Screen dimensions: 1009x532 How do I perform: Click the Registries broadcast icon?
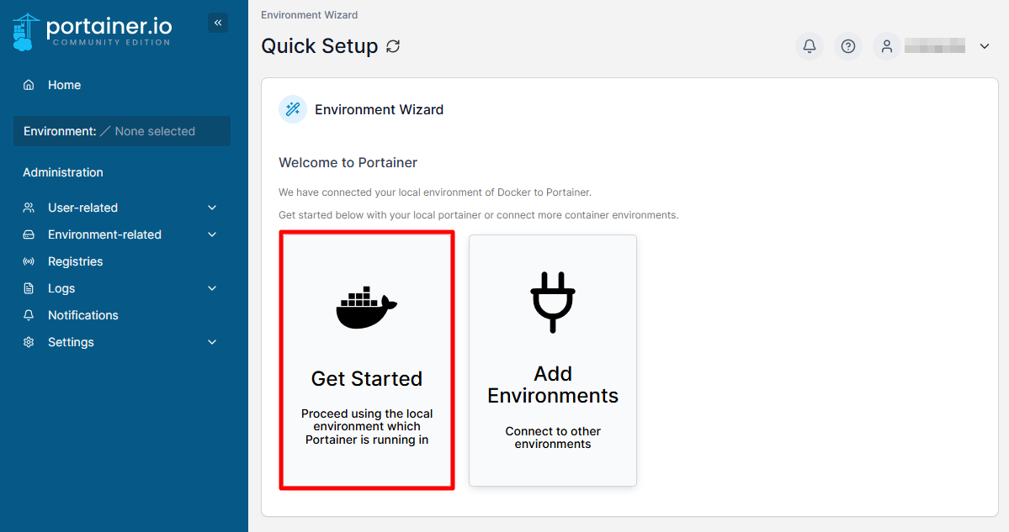pos(29,261)
